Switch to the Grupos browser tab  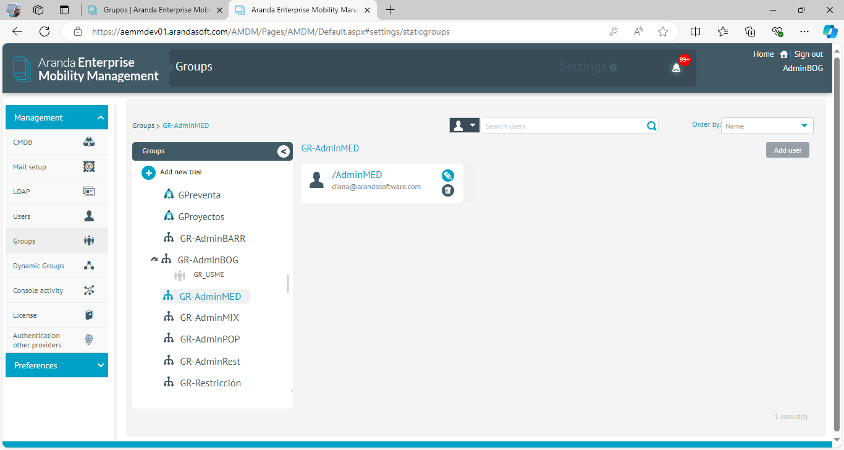tap(154, 10)
